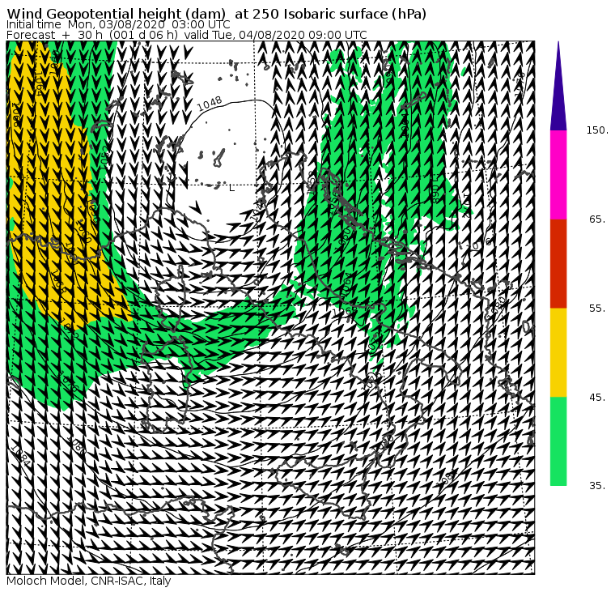This screenshot has width=615, height=592.
Task: Click the 'Initial time Mon, 03/08/2020' line
Action: [x=118, y=24]
